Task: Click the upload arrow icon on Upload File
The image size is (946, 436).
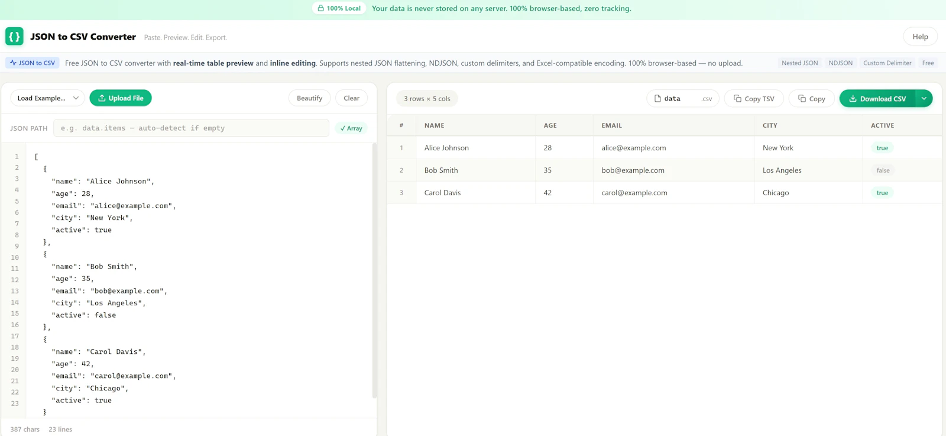Action: pyautogui.click(x=102, y=98)
